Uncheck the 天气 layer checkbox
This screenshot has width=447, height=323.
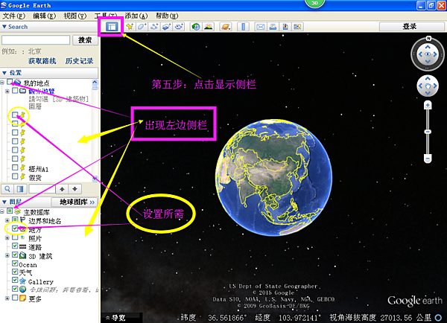coord(15,272)
